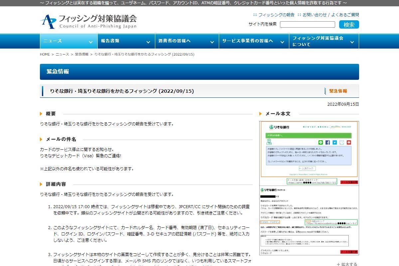
Task: Expand the フィッシング対策協議会について chevron
Action: 352,42
